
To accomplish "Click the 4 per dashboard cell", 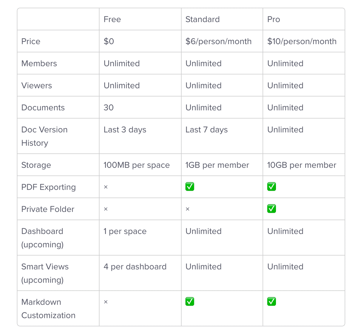I will (135, 266).
